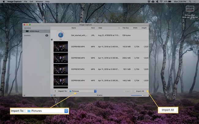
Task: Click the 191.1 MB file size cell
Action: click(x=127, y=69)
